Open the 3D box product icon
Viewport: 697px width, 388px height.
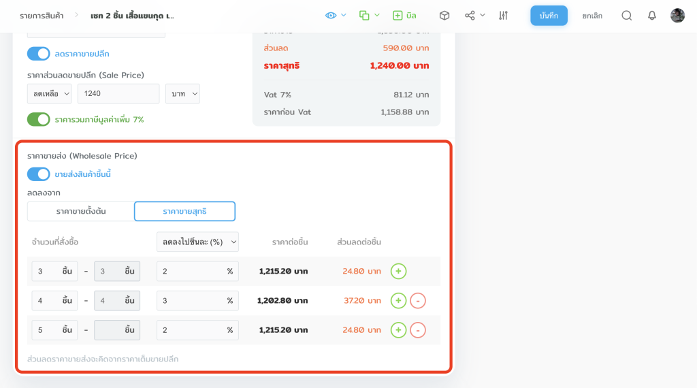tap(444, 15)
